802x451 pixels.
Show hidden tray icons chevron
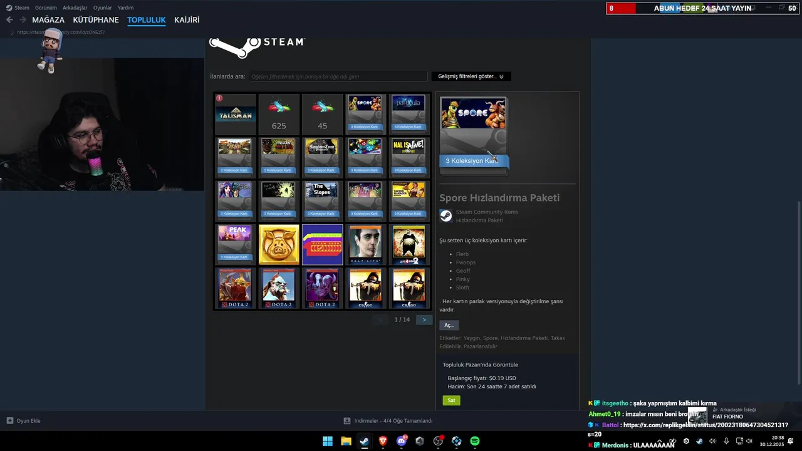pyautogui.click(x=659, y=441)
